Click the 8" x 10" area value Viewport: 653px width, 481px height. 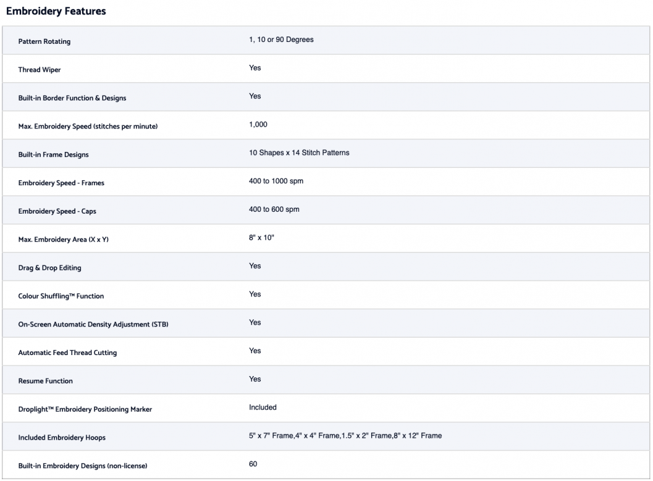click(x=261, y=238)
